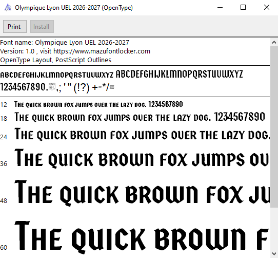Screen dimensions: 278x258
Task: Click the 36-point quick brown fox sample
Action: click(x=142, y=158)
